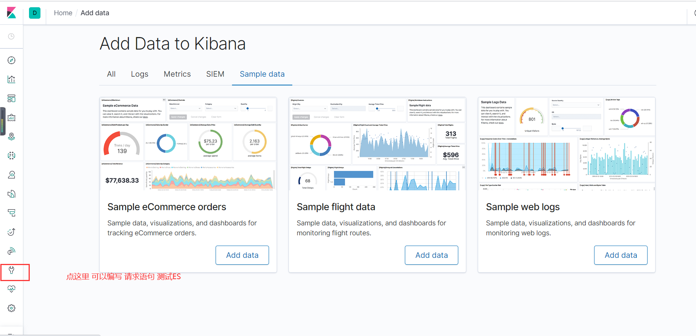Viewport: 696px width, 336px height.
Task: Go to Home breadcrumb link
Action: (63, 13)
